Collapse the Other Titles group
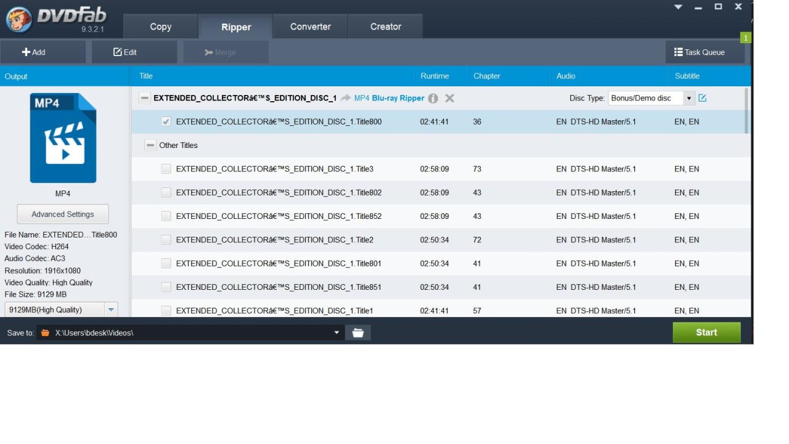The height and width of the screenshot is (444, 789). pos(150,146)
